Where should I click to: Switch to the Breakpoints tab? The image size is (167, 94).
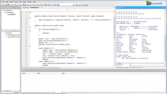[39, 93]
